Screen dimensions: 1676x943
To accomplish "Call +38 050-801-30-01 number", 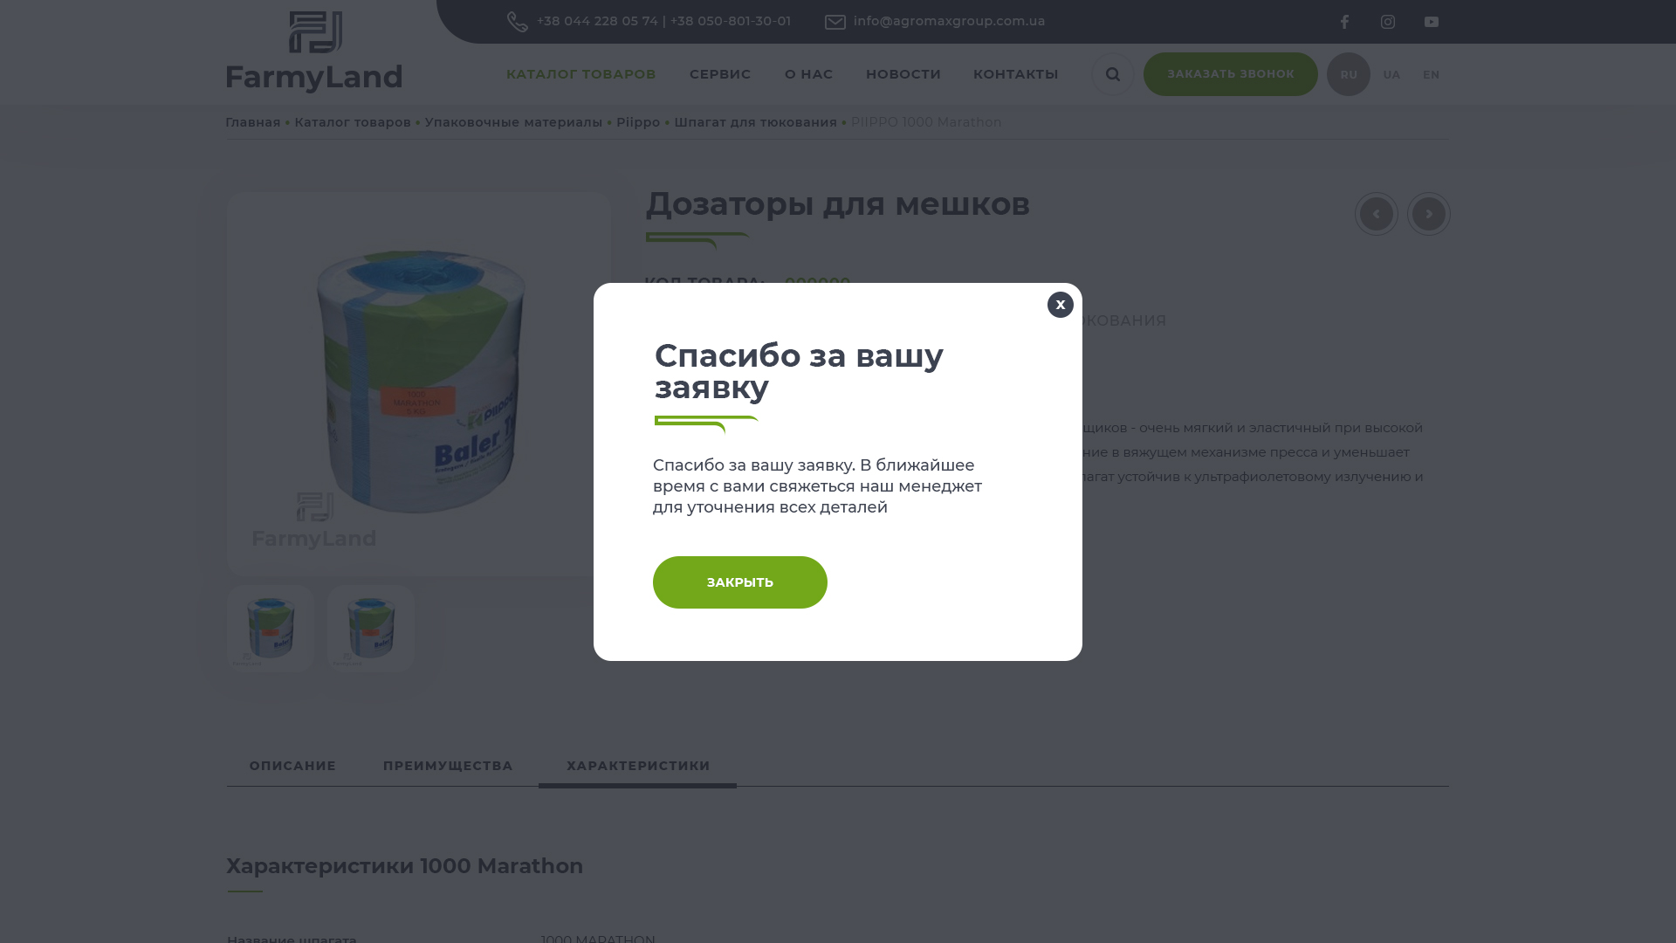I will click(731, 21).
